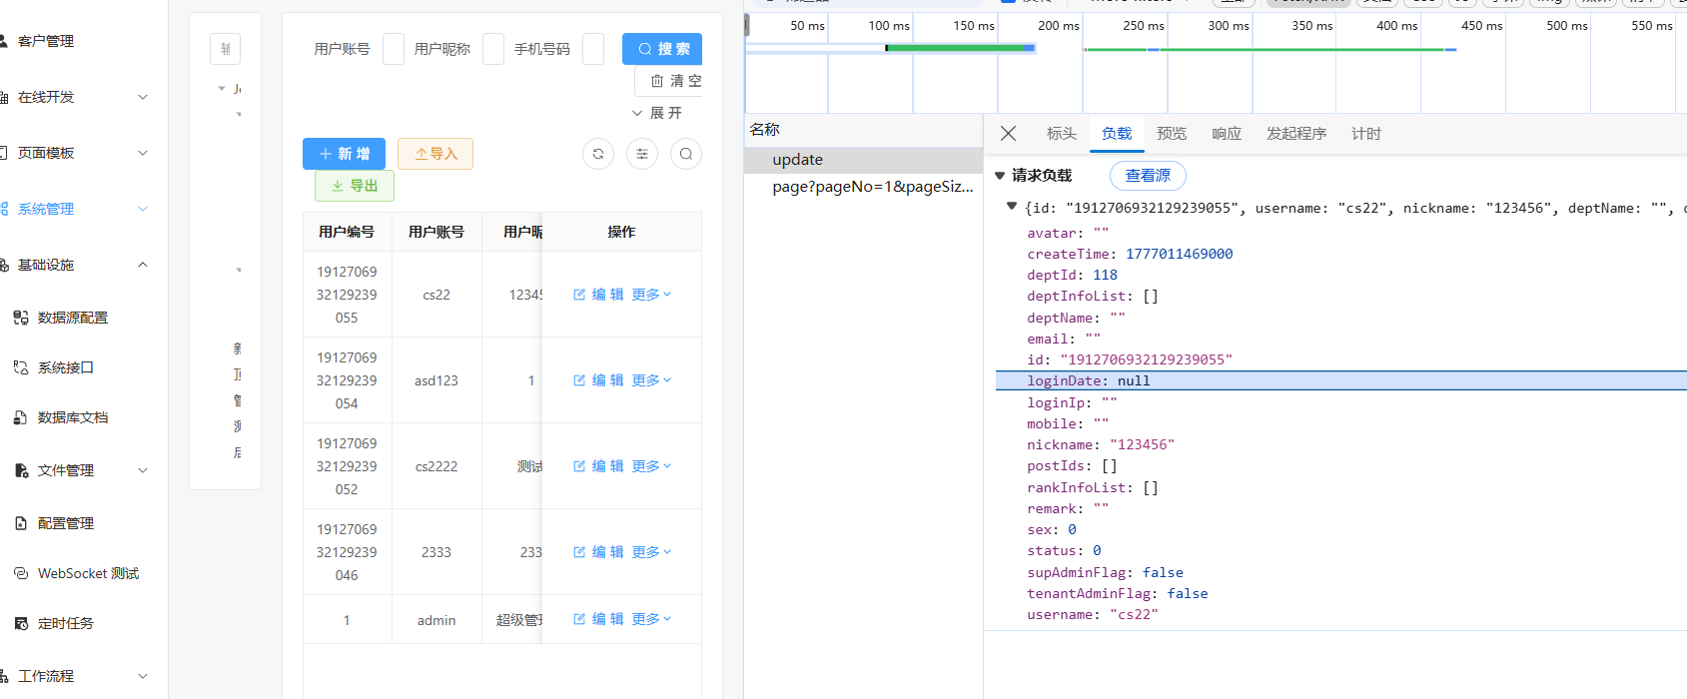
Task: Click the 新增 button
Action: pos(344,154)
